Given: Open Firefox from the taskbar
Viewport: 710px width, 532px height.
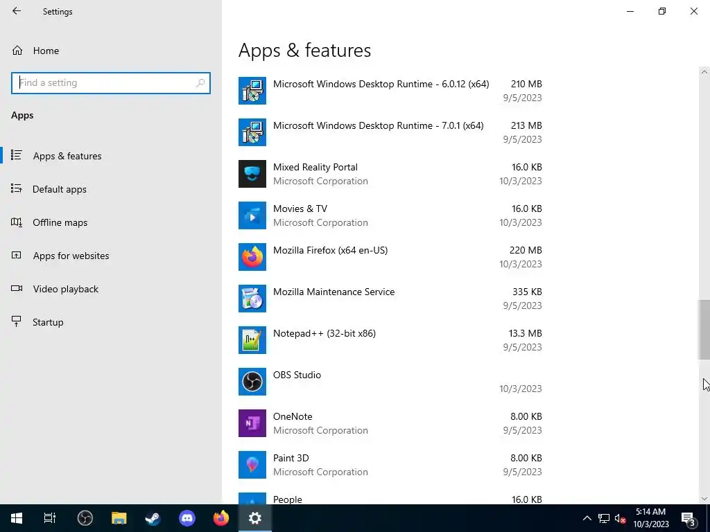Looking at the screenshot, I should click(x=221, y=518).
